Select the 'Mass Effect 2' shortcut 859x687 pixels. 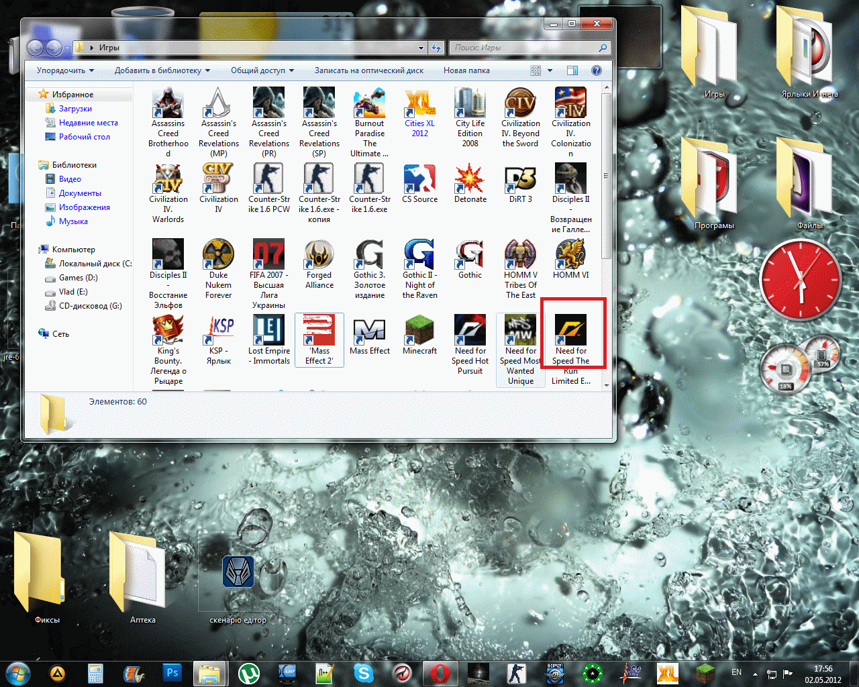[319, 339]
